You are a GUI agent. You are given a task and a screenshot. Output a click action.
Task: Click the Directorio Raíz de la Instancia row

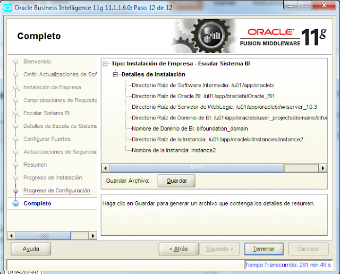(217, 140)
